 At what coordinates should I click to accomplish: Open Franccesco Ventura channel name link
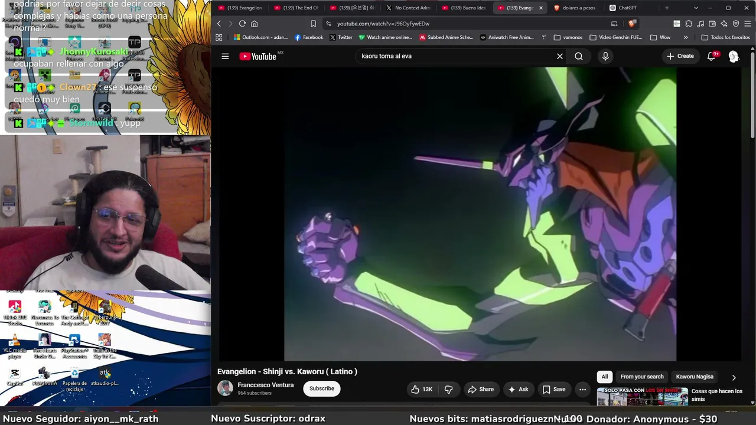265,385
